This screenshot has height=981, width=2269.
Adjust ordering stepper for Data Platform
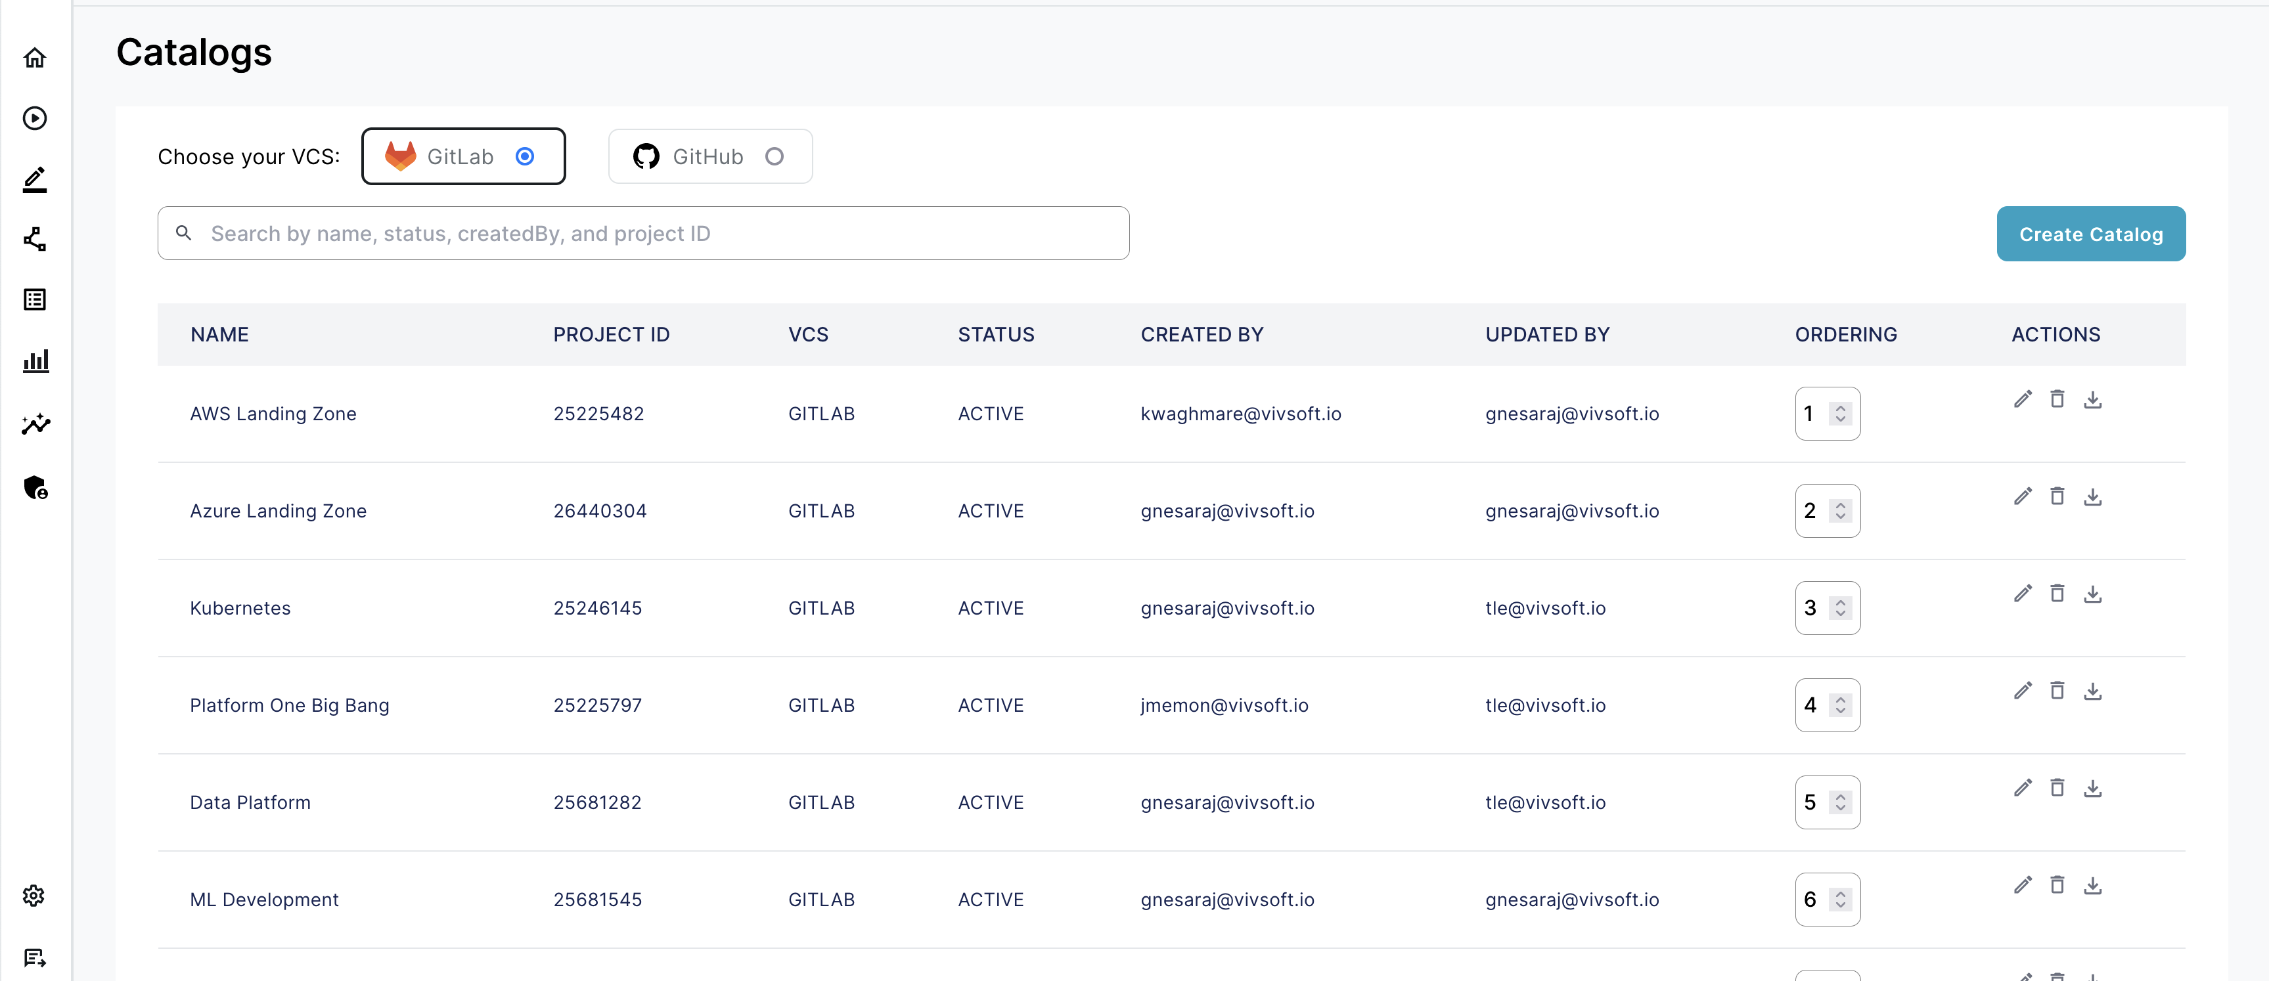pos(1840,802)
